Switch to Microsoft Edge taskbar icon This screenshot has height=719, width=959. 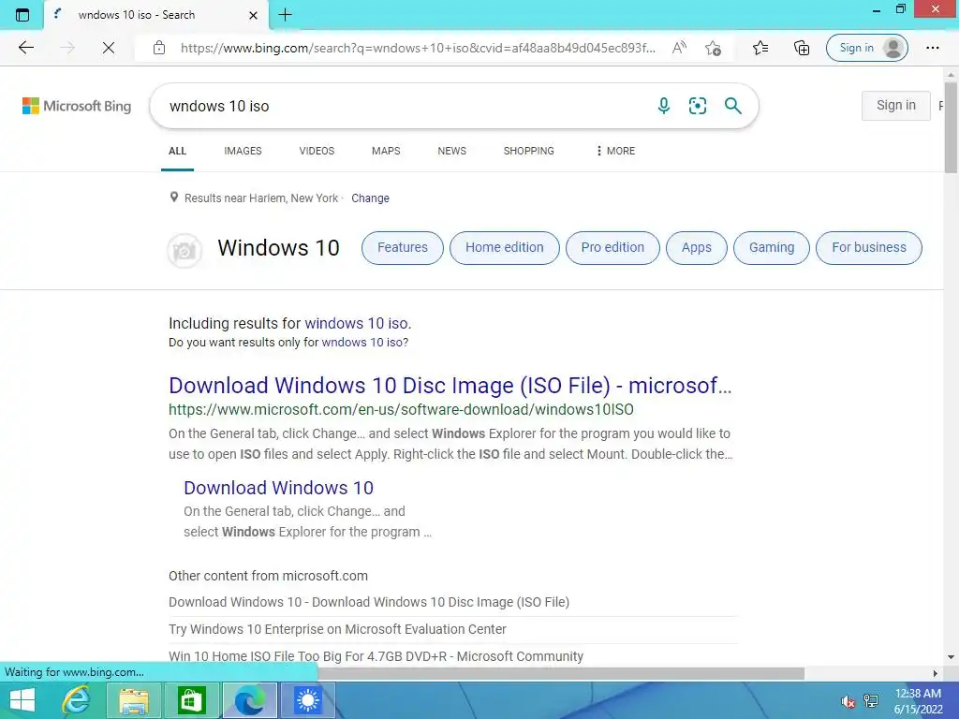click(249, 700)
